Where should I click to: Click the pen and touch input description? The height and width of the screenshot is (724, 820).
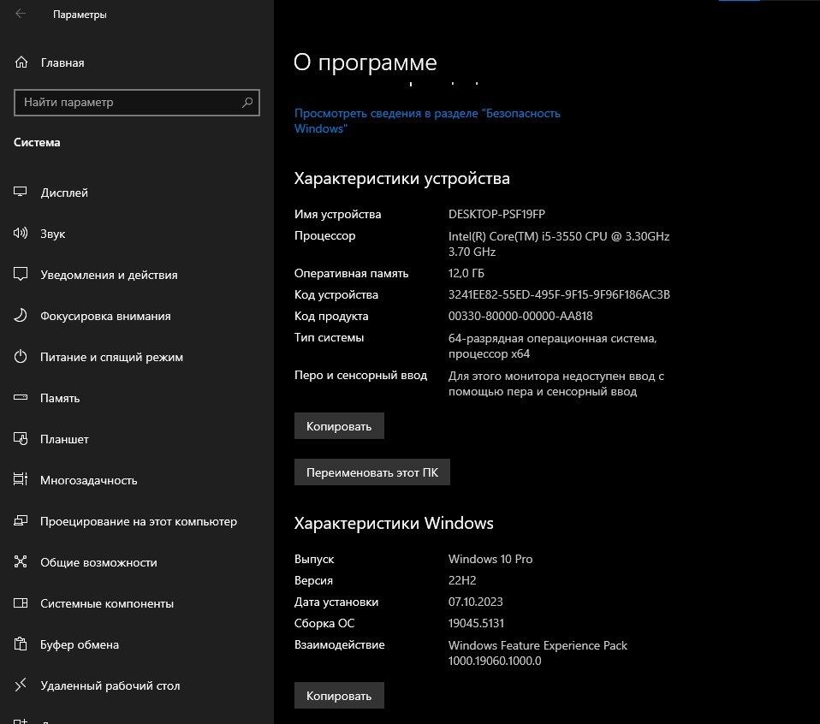(x=556, y=383)
